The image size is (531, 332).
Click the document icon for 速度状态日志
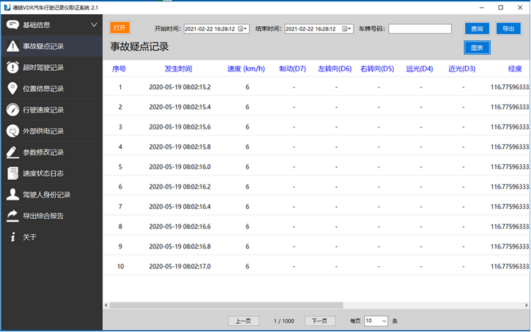coord(12,173)
